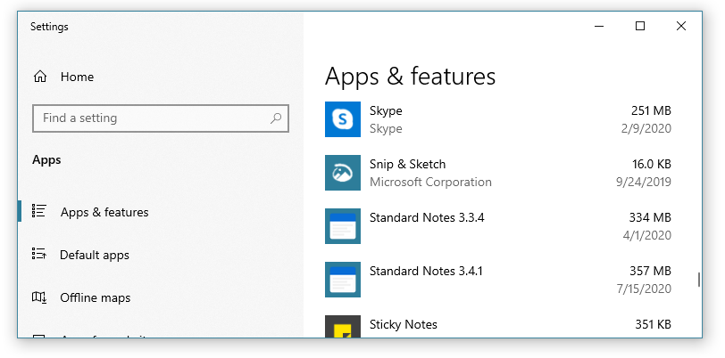Click the Snip & Sketch app icon

[343, 173]
